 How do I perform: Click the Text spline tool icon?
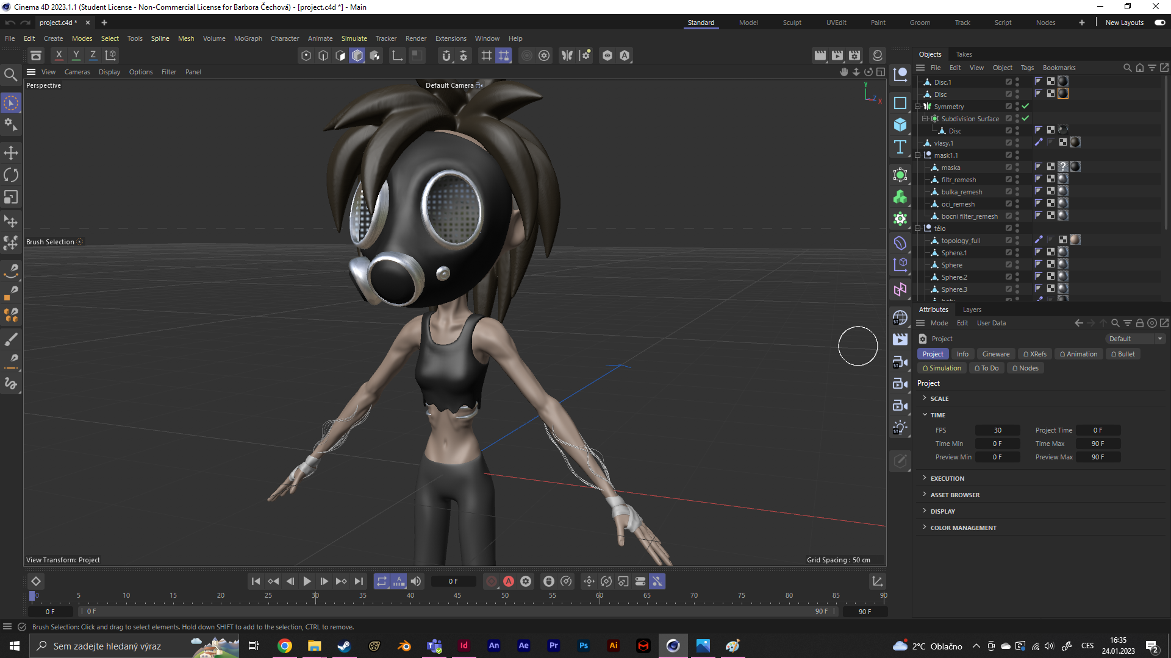pyautogui.click(x=900, y=147)
